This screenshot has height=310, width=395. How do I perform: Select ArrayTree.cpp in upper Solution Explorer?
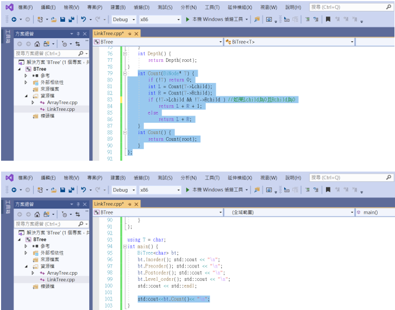(x=62, y=103)
